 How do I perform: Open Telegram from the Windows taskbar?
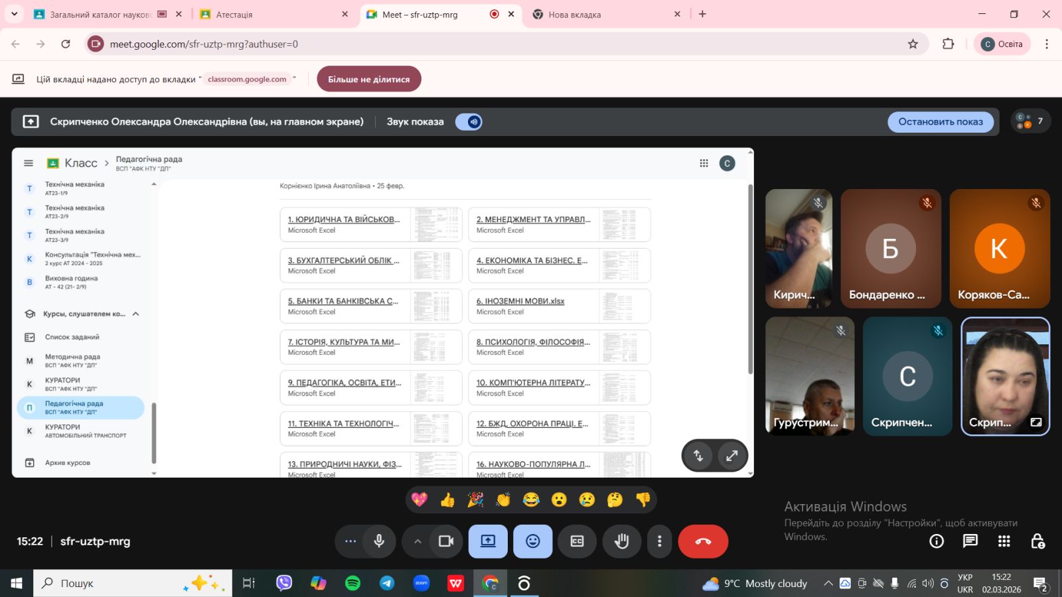[387, 583]
